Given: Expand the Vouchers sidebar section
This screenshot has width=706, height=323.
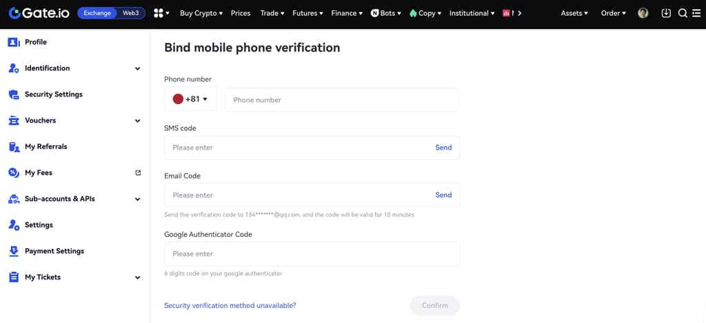Looking at the screenshot, I should pyautogui.click(x=137, y=121).
